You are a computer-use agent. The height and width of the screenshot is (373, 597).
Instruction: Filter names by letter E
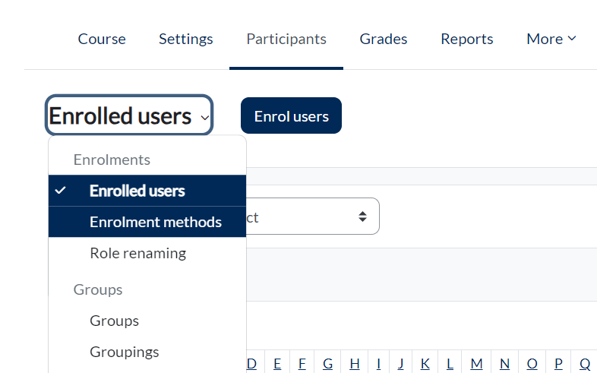point(277,364)
